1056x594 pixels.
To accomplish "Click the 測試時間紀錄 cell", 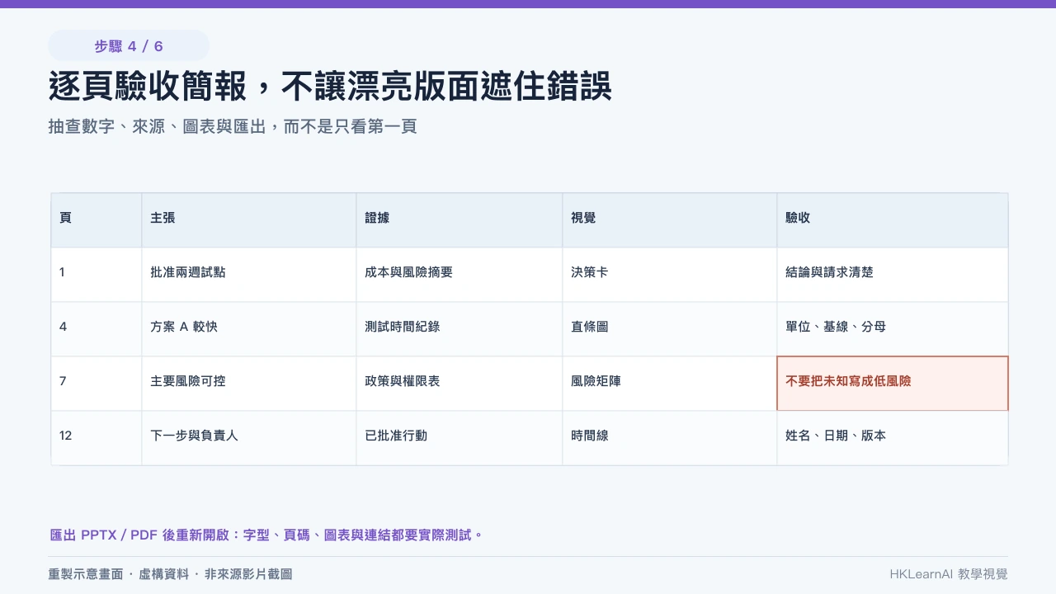I will click(460, 329).
